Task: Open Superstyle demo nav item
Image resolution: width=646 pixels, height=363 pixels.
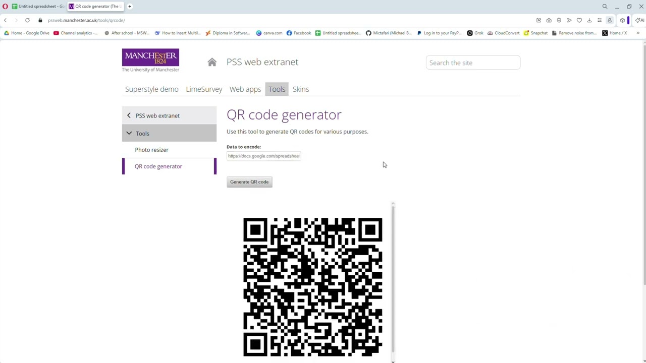Action: coord(151,89)
